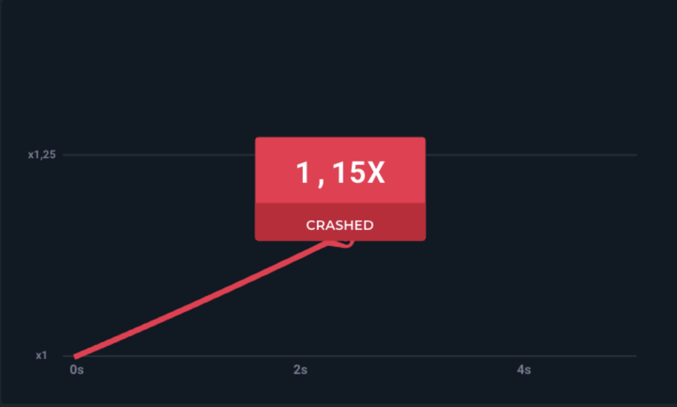This screenshot has height=407, width=677.
Task: Click the 4s time axis label
Action: click(524, 370)
